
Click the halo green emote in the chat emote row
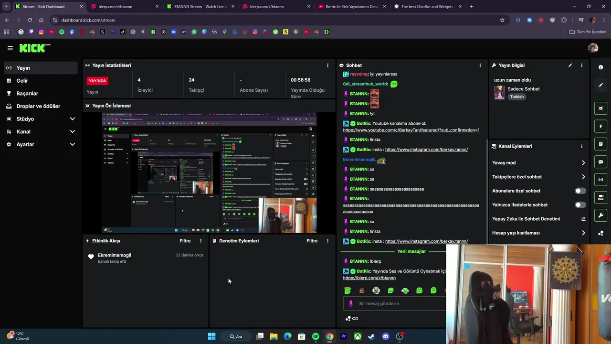(x=348, y=290)
